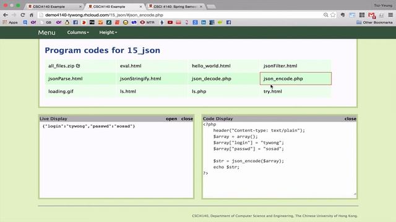Click the blue infinity-shaped bookmark icon
The height and width of the screenshot is (222, 396).
pyautogui.click(x=134, y=22)
